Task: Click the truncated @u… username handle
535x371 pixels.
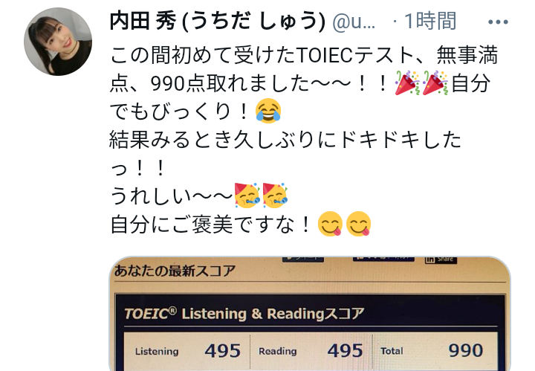Action: [x=354, y=22]
